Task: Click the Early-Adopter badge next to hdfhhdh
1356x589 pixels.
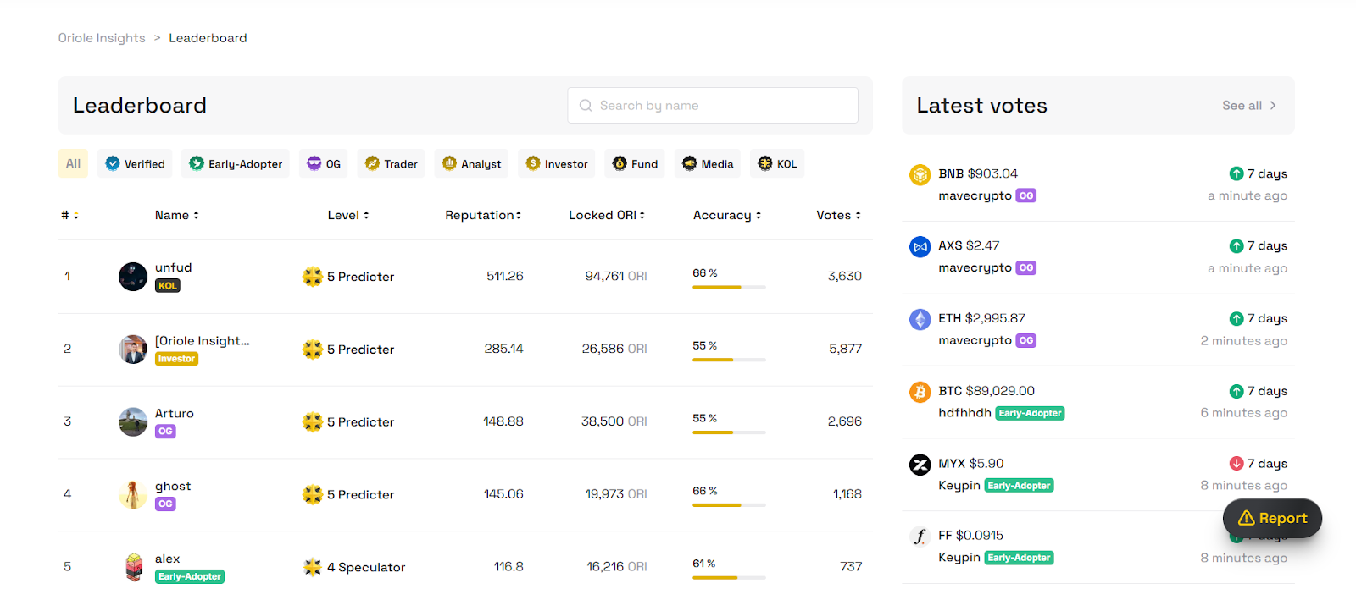Action: (1030, 413)
